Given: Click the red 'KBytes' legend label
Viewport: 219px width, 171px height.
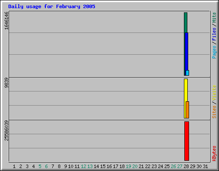Looking at the screenshot, I should (x=214, y=153).
